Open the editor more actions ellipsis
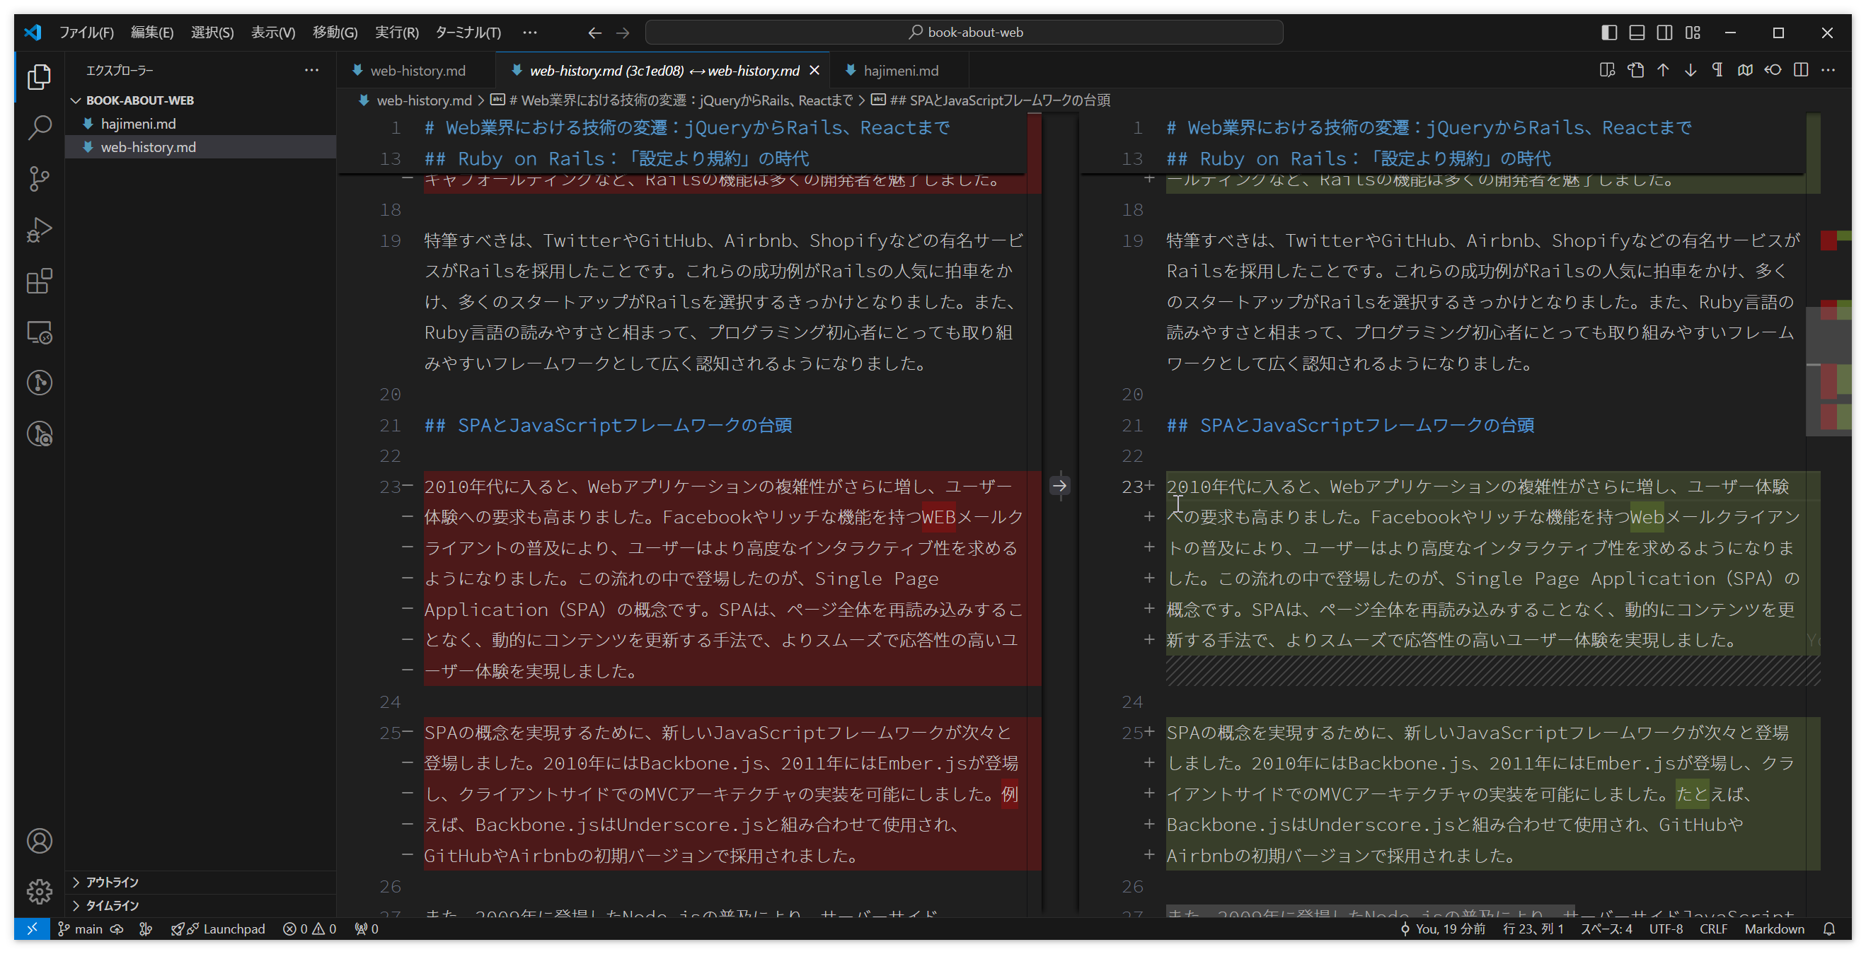 pos(1828,70)
